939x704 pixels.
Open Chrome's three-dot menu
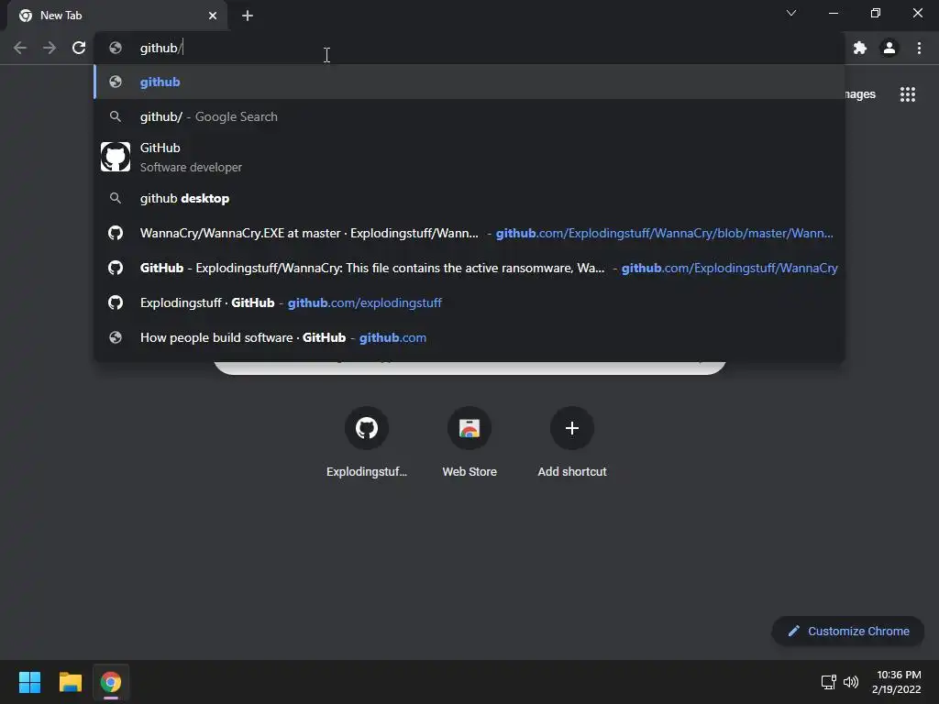(x=919, y=48)
